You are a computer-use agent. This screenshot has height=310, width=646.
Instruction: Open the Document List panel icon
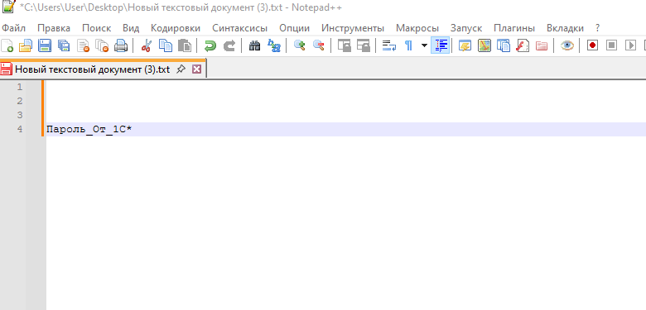point(504,45)
